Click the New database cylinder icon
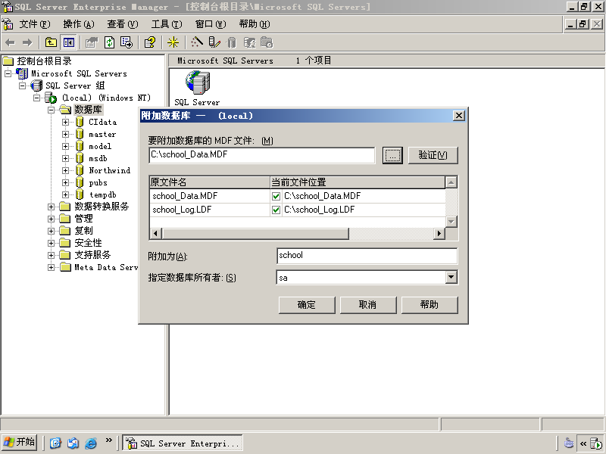The image size is (606, 454). pos(232,42)
